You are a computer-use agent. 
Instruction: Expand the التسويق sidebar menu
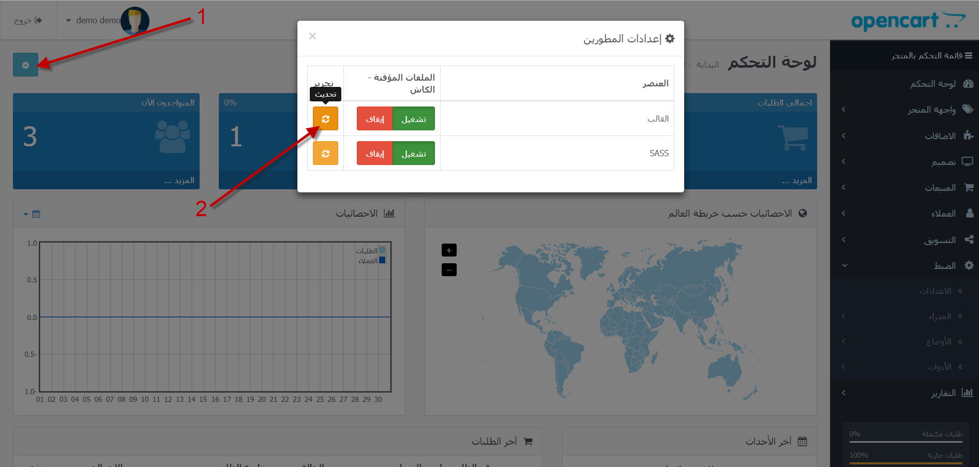(x=905, y=239)
